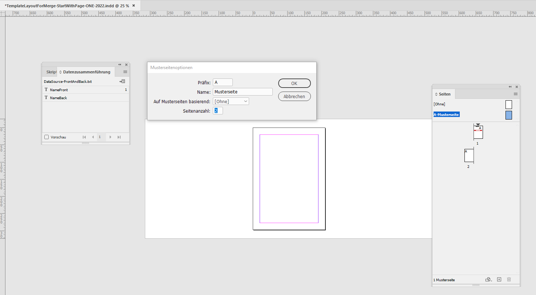Collapse the Datenzusammenführung panel with double arrows

pos(119,64)
